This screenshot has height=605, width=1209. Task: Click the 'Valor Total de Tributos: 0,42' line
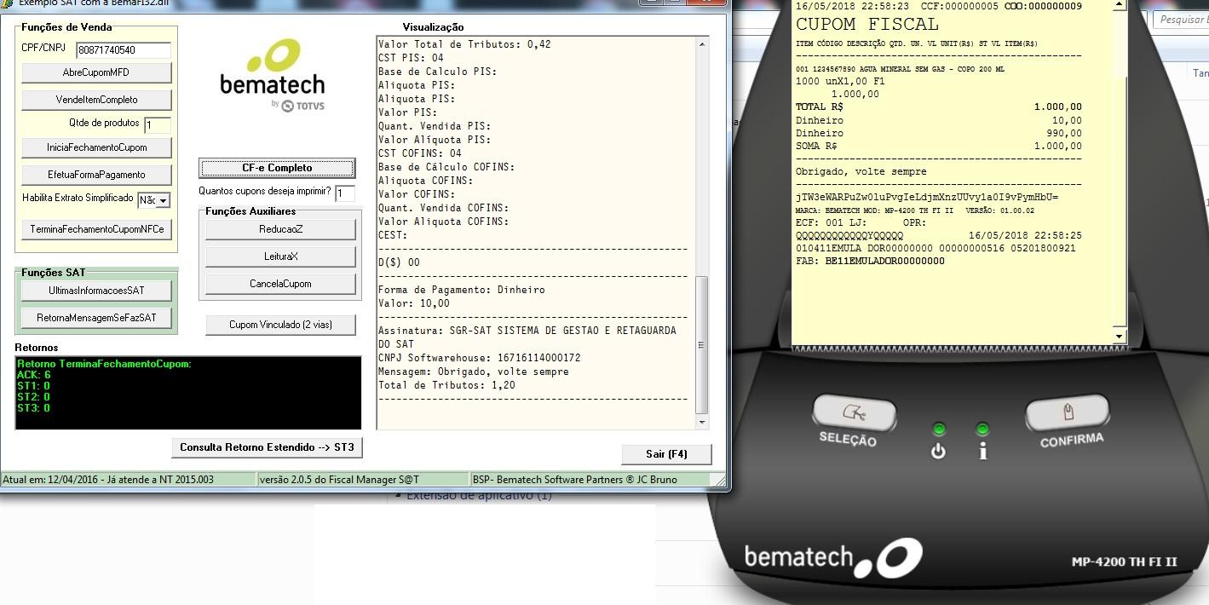coord(464,44)
